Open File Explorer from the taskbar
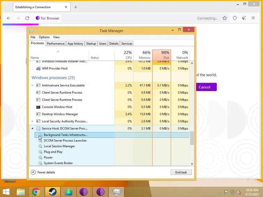 [21, 192]
